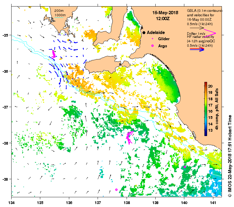234x207 pixels.
Task: Click the 'Glider' legend text
Action: pos(164,39)
